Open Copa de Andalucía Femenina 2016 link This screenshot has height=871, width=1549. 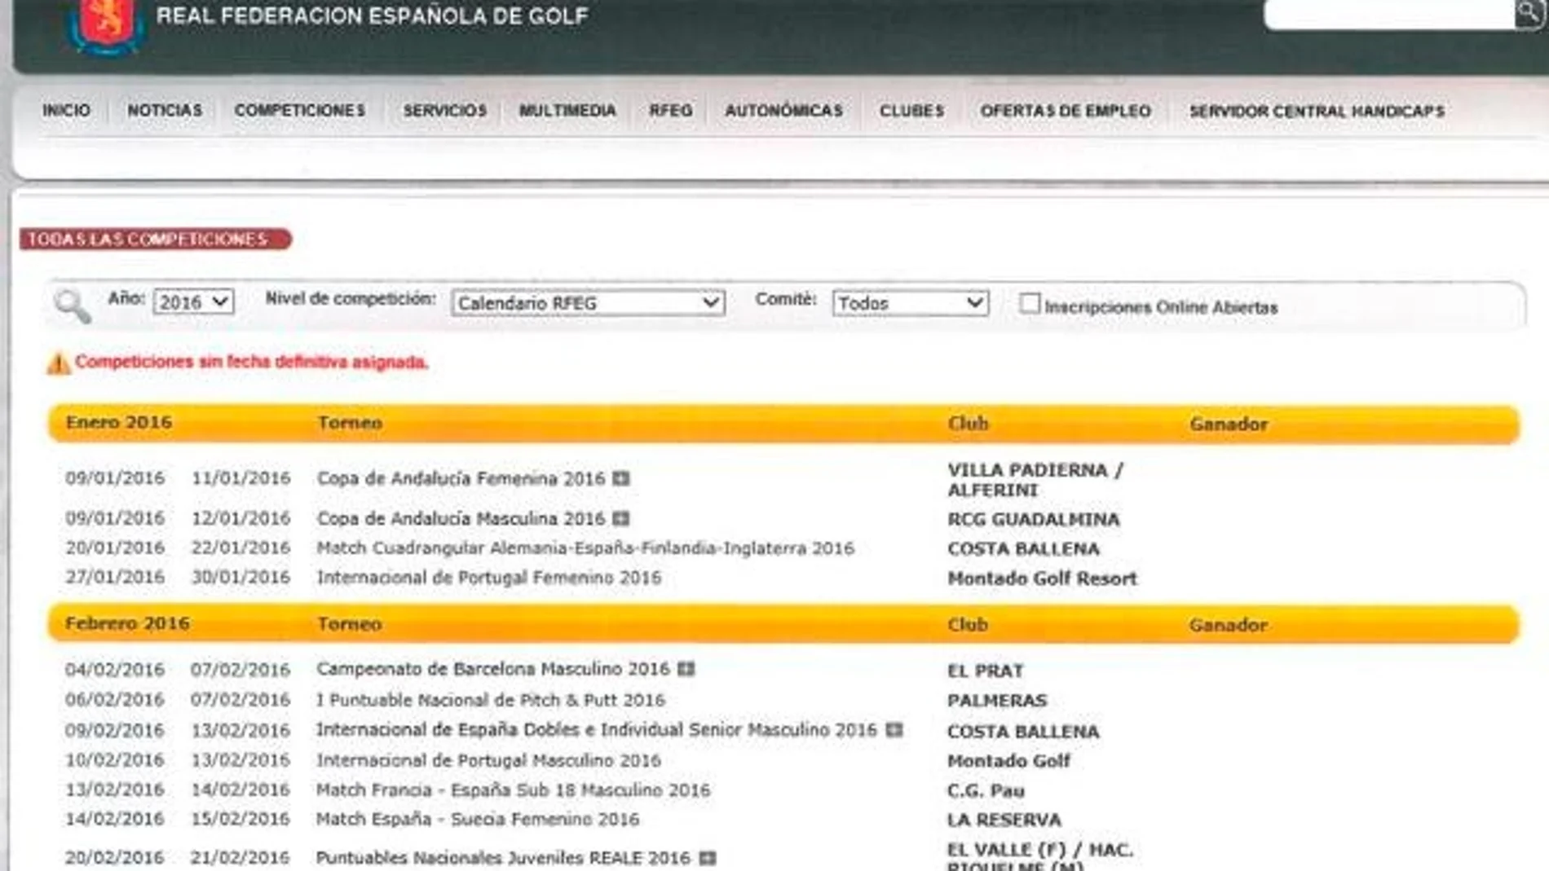point(461,478)
